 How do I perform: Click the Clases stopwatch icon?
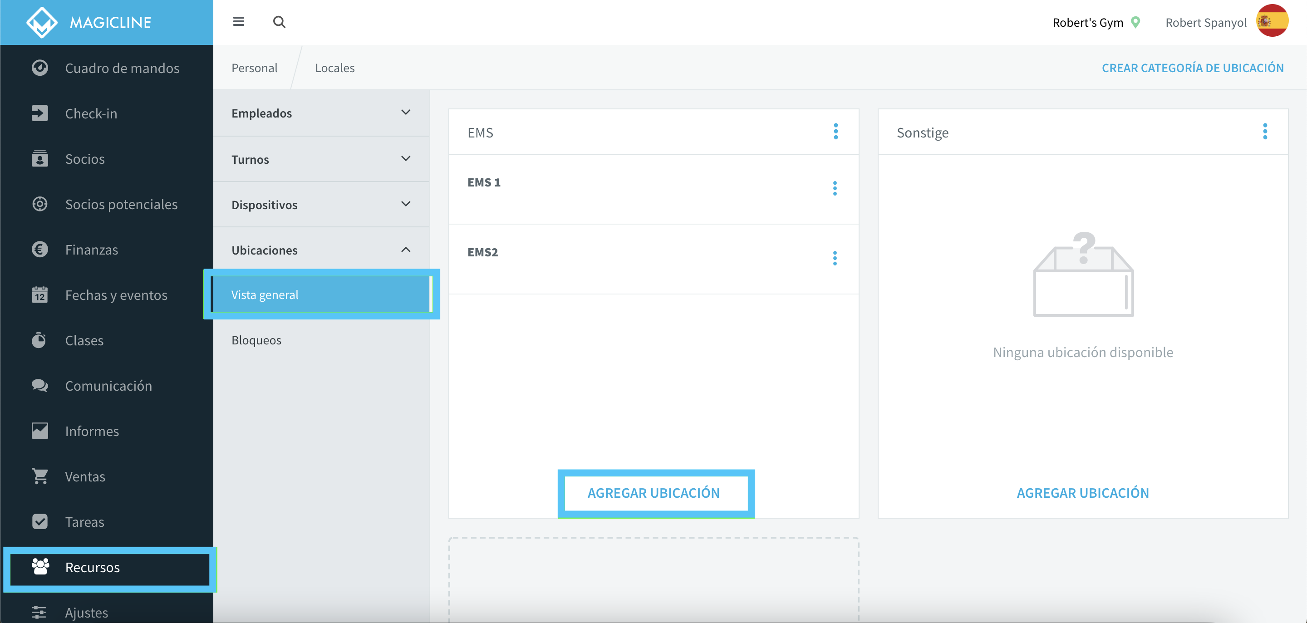pyautogui.click(x=39, y=340)
